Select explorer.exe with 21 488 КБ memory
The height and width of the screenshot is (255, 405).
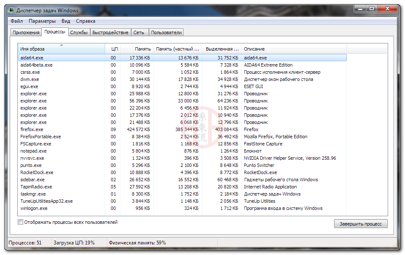pos(182,122)
